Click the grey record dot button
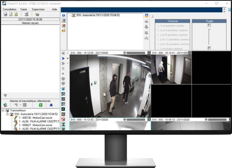Image resolution: width=232 pixels, height=168 pixels. pos(63,74)
